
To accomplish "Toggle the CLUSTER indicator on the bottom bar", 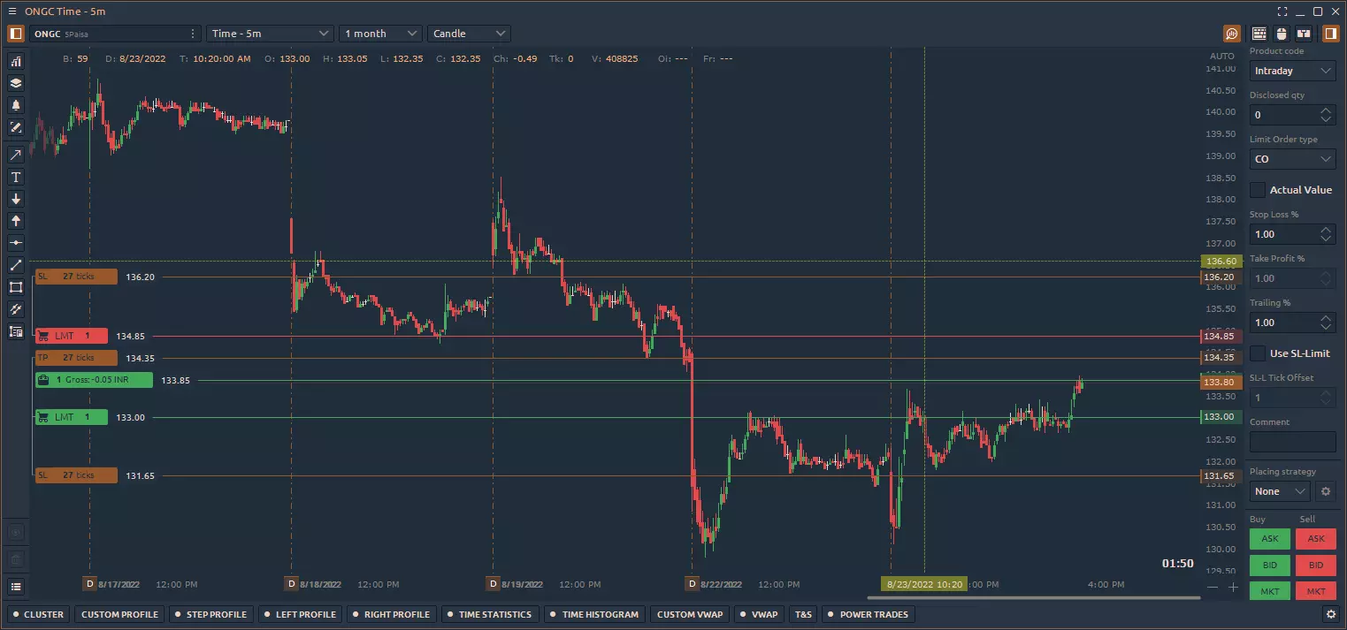I will click(x=38, y=614).
